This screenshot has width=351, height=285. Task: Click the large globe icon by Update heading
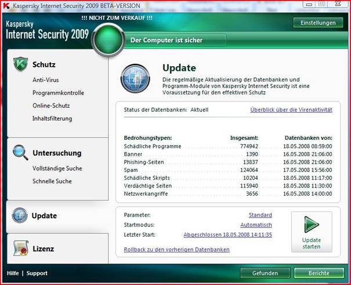(135, 78)
